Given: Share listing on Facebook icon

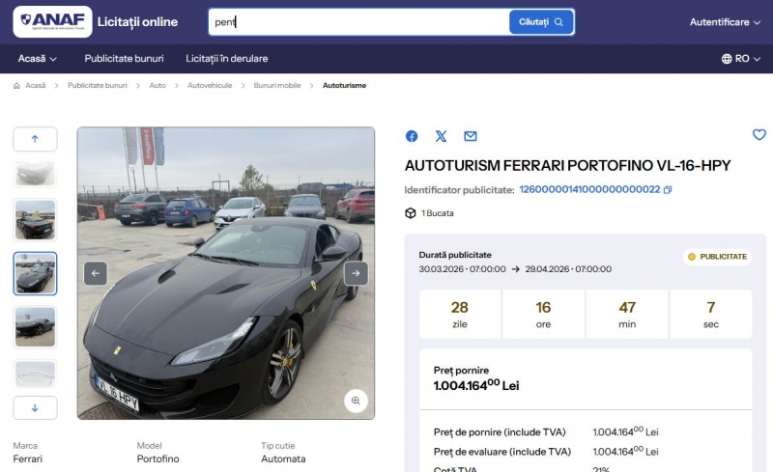Looking at the screenshot, I should tap(412, 136).
